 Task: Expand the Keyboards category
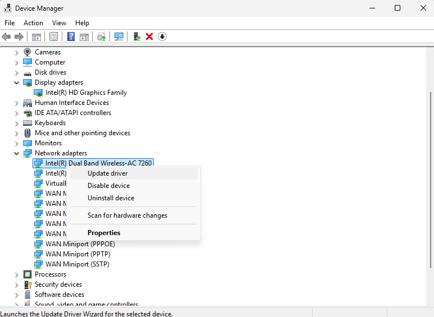(16, 123)
